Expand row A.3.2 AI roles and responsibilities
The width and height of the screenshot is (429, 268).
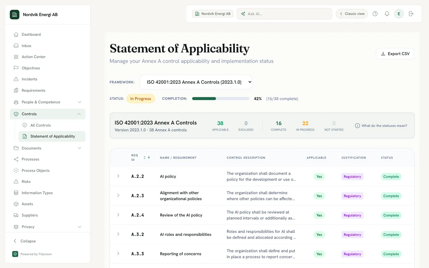118,234
